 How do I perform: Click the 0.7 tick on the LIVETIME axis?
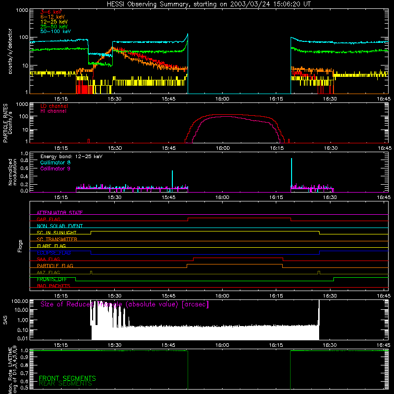point(24,373)
